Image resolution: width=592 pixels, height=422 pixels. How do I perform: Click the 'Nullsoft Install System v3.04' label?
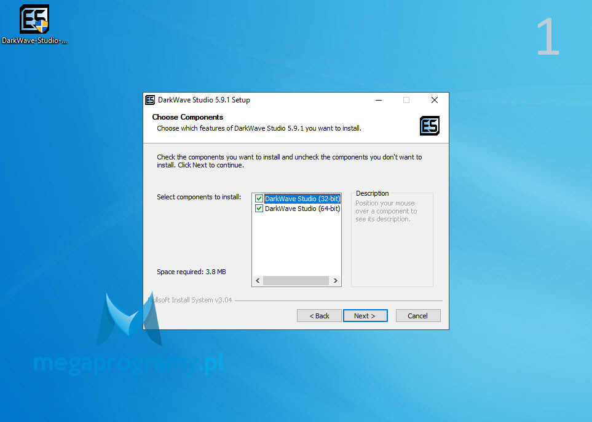[190, 300]
